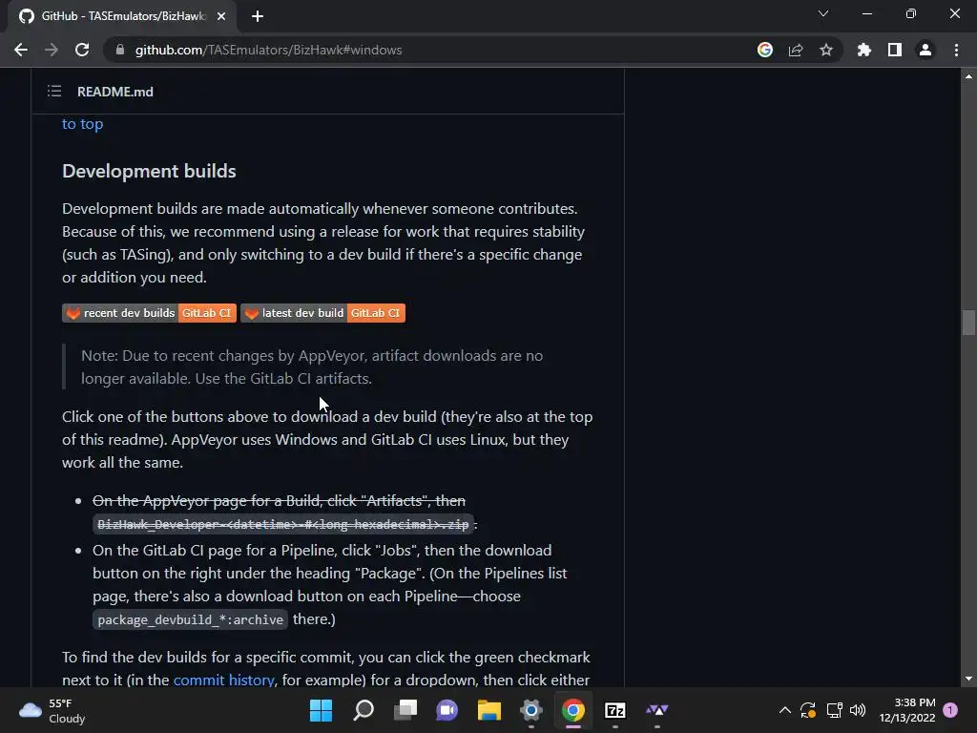Click the scrollbar down arrow

click(968, 679)
